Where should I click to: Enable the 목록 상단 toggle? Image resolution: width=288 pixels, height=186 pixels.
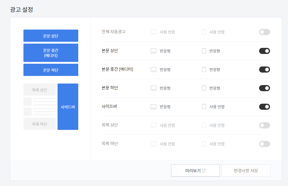265,125
